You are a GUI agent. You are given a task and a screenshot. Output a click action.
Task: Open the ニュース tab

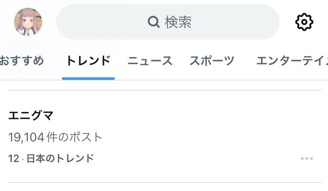[150, 61]
